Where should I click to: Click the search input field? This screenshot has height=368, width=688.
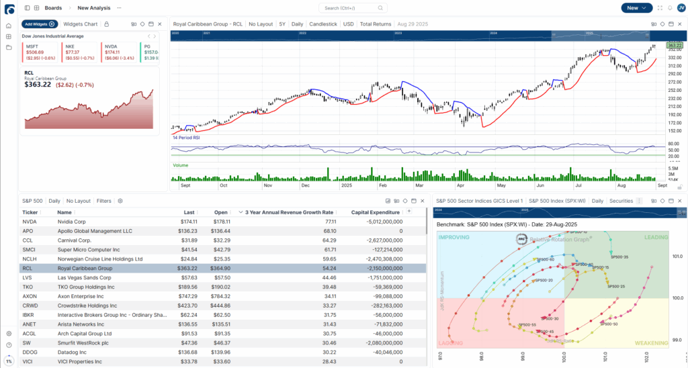pyautogui.click(x=352, y=8)
